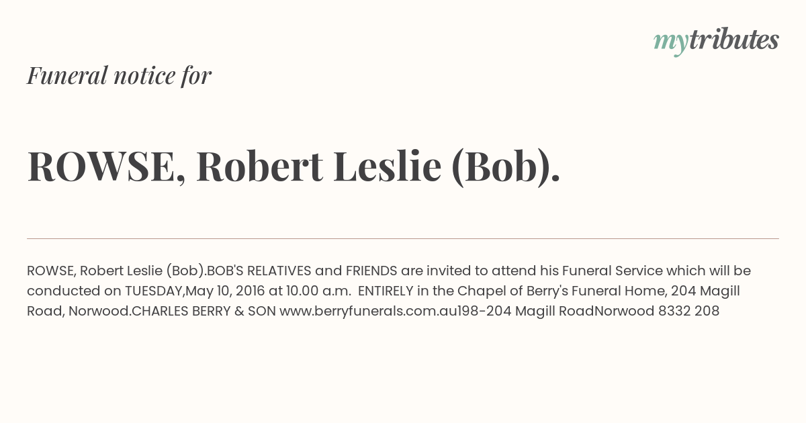Click the horizontal divider line
The image size is (806, 423).
pyautogui.click(x=403, y=238)
